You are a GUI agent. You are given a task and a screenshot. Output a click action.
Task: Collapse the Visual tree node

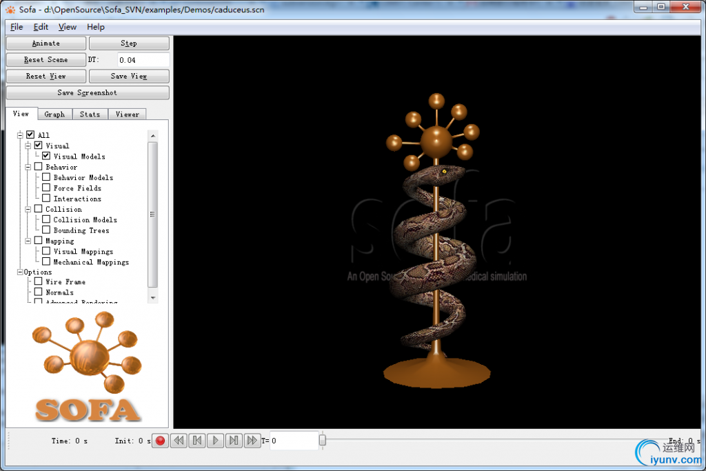[28, 146]
